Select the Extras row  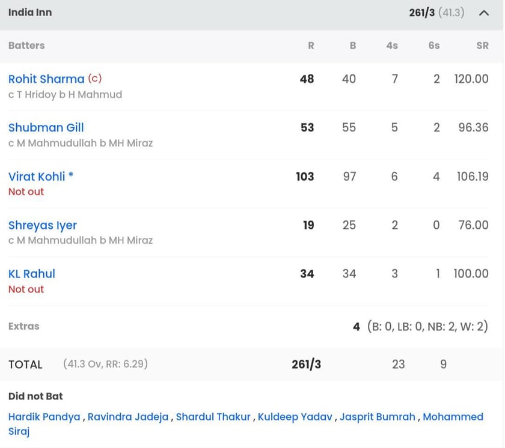tap(23, 326)
